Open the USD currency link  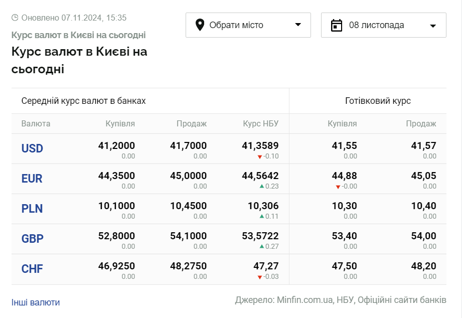(32, 148)
